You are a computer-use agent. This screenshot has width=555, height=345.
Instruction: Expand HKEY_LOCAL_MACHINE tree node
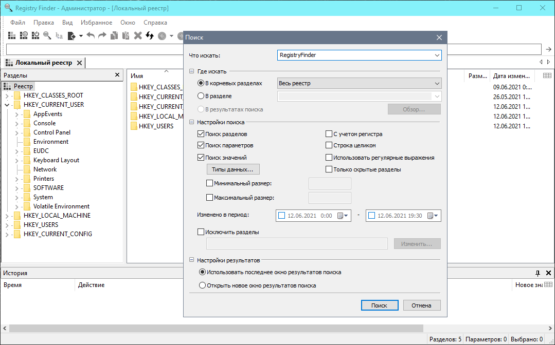7,216
